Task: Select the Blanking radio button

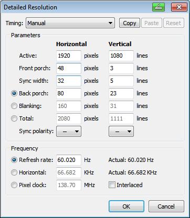Action: pos(14,106)
